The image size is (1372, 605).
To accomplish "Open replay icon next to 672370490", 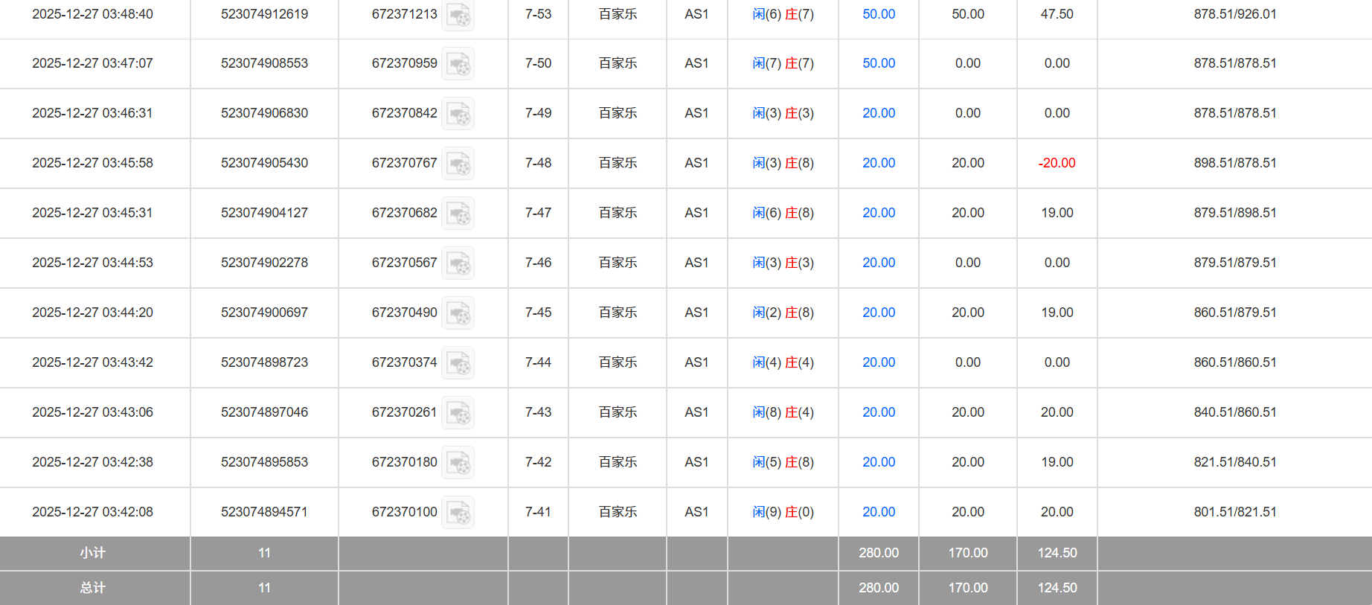I will (458, 313).
